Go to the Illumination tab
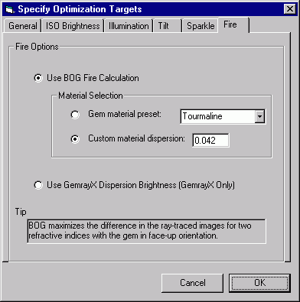The width and height of the screenshot is (300, 302). [129, 26]
